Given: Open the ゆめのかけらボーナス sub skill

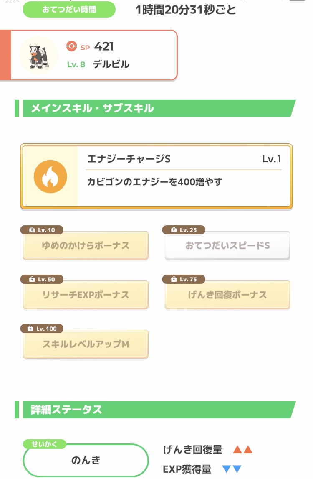Looking at the screenshot, I should [86, 246].
